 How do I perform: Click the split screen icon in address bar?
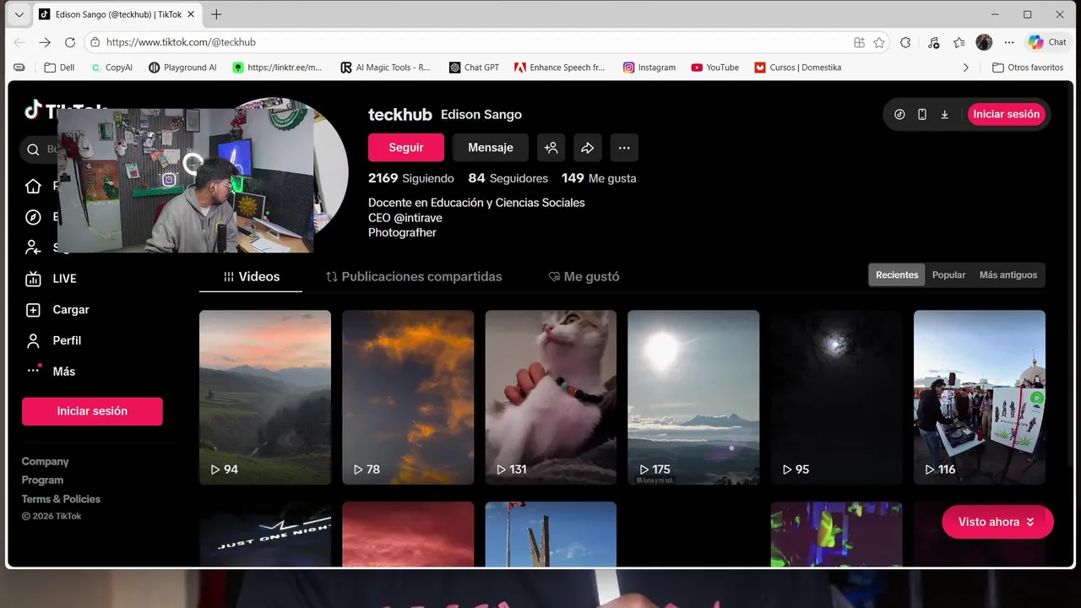pos(859,42)
